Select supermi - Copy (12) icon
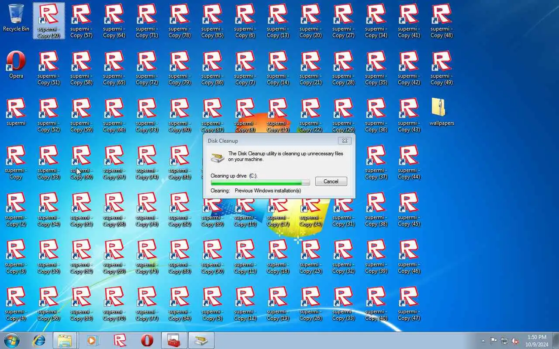The height and width of the screenshot is (349, 559). [x=245, y=304]
